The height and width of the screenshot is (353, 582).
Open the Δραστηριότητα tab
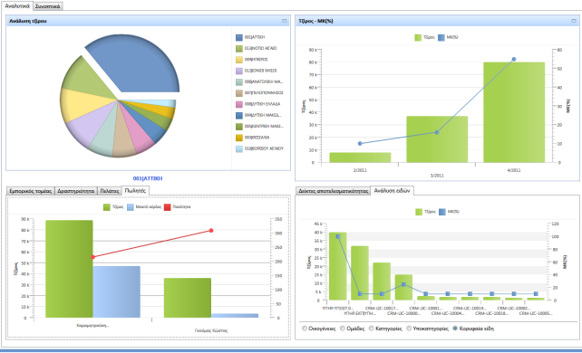(76, 191)
